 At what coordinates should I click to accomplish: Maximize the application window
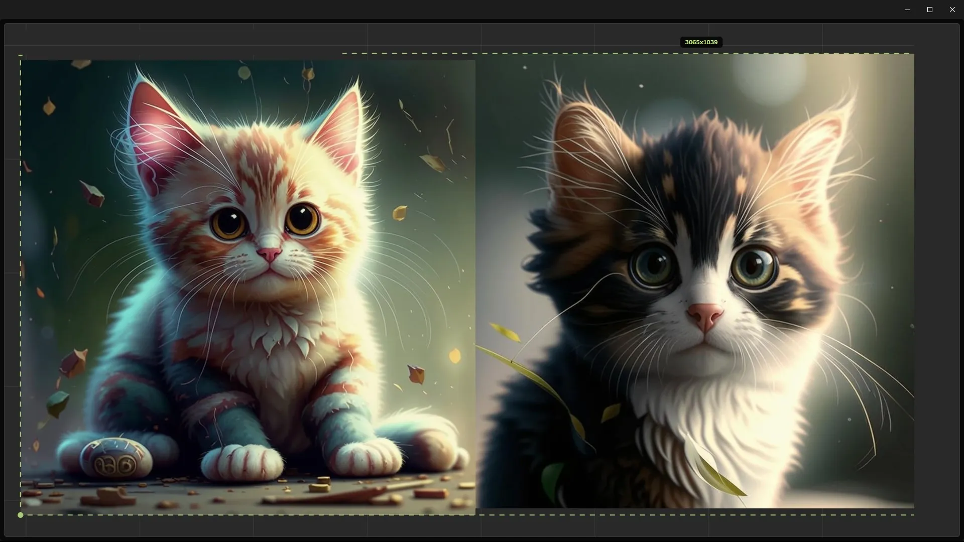click(x=930, y=10)
